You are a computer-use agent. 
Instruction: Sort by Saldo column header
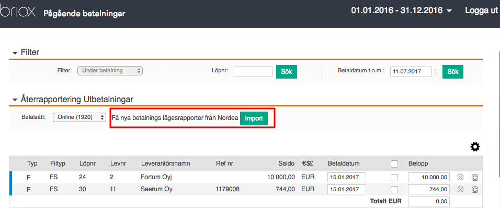click(286, 163)
